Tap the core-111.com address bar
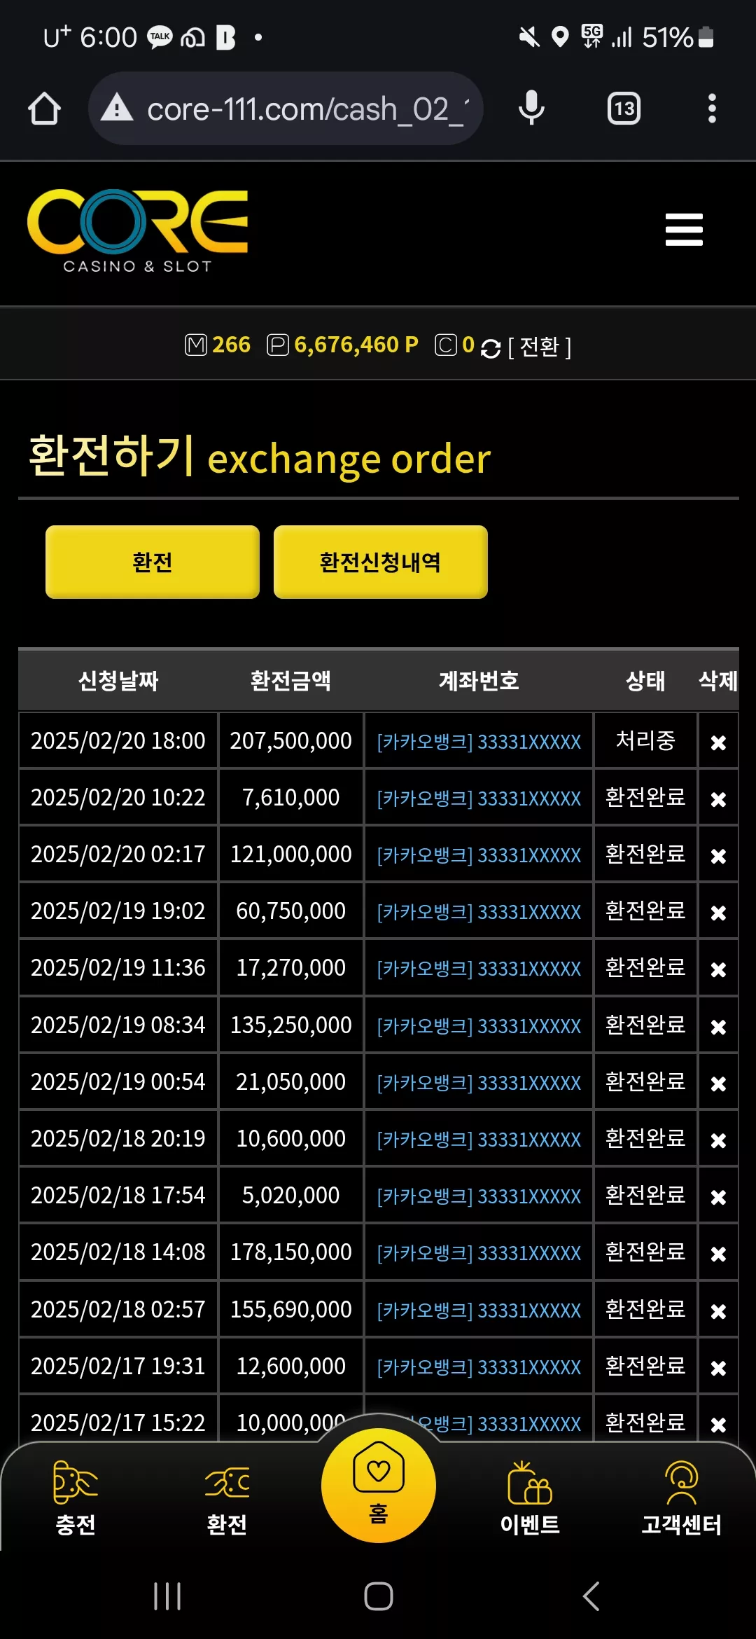The height and width of the screenshot is (1639, 756). (286, 109)
